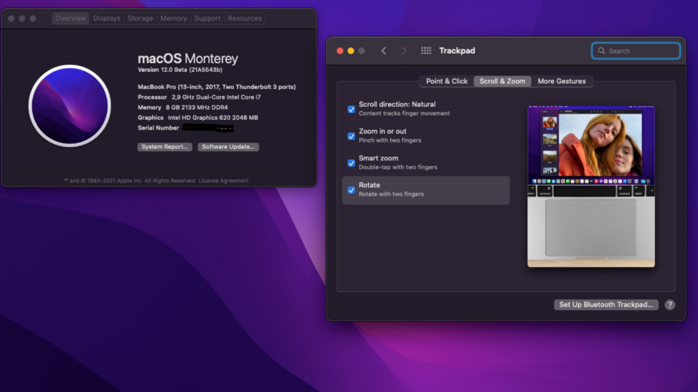
Task: Open the More Gestures tab
Action: (x=562, y=81)
